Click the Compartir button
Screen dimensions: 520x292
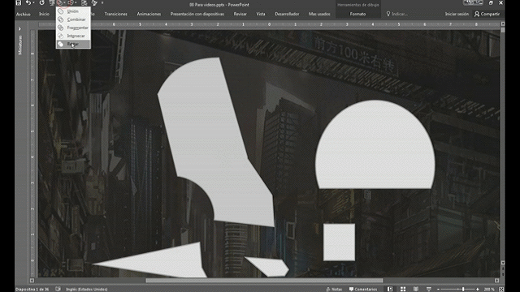487,14
